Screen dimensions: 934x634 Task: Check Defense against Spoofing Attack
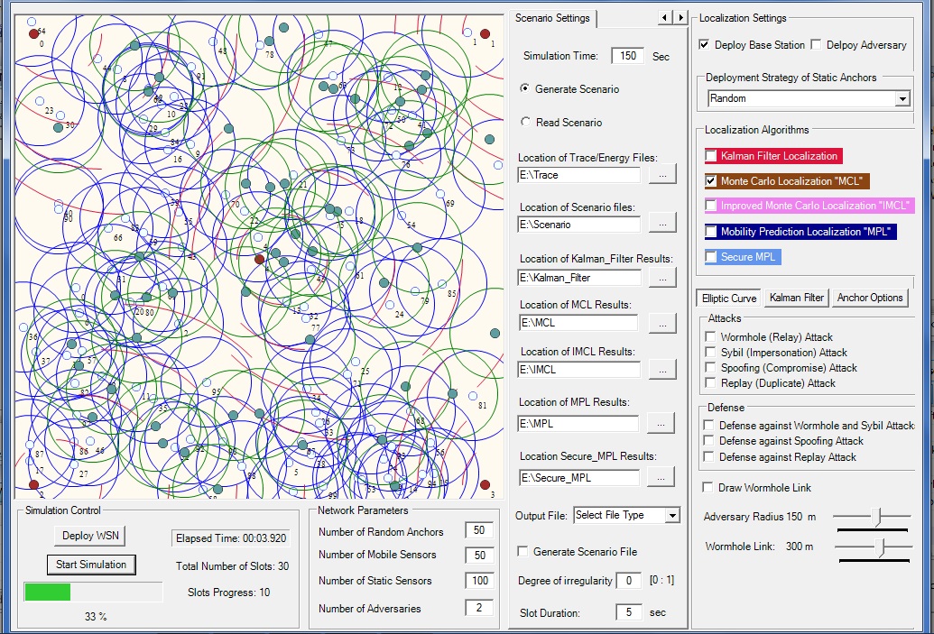708,440
